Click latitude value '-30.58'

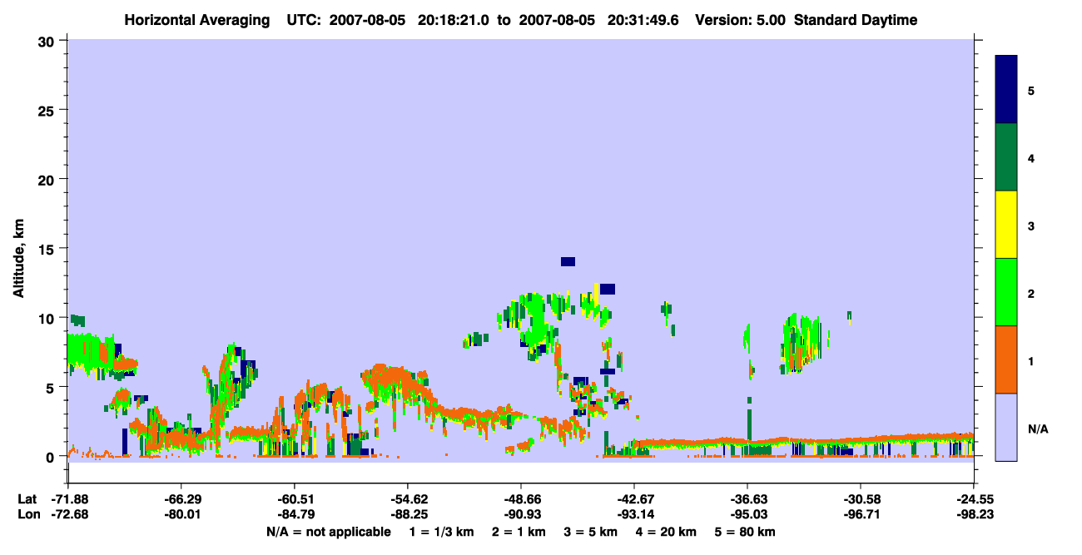click(x=861, y=499)
